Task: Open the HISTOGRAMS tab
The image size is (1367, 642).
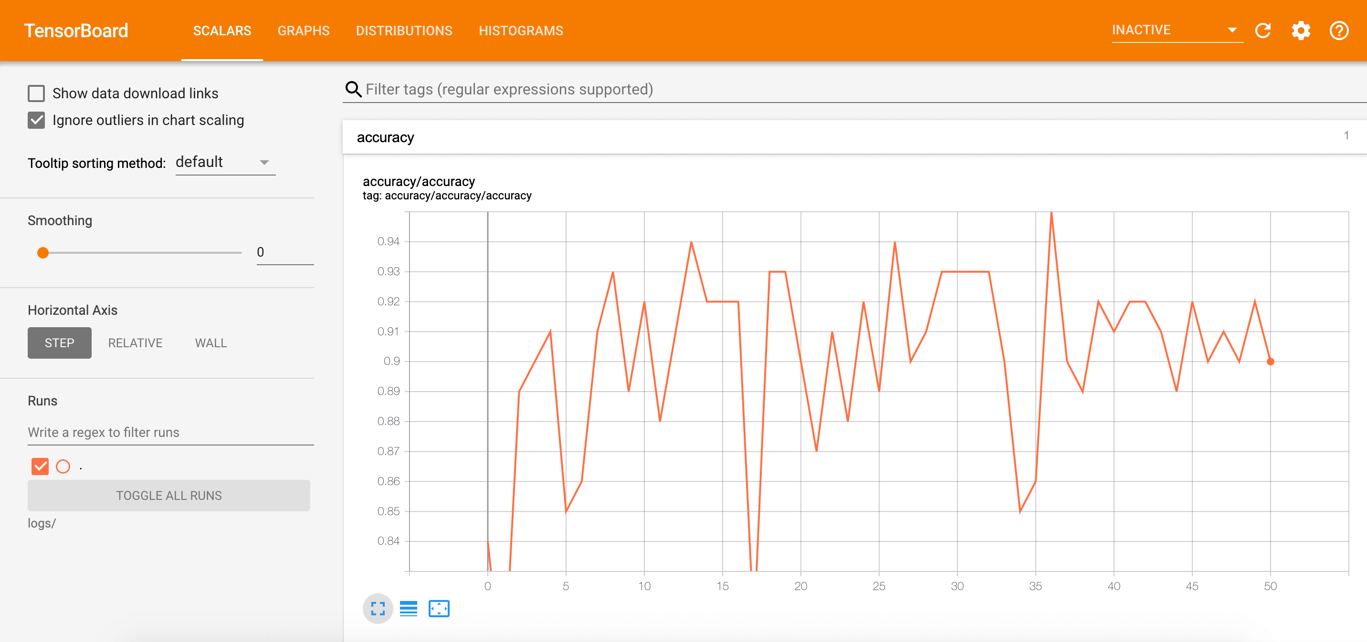Action: (x=521, y=31)
